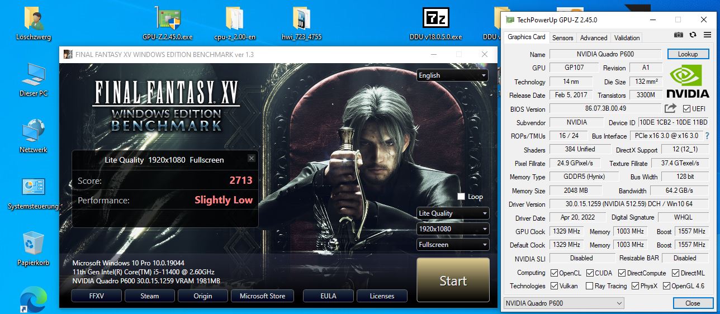Screen dimensions: 720x314
Task: Toggle the CUDA checkbox
Action: click(x=589, y=273)
